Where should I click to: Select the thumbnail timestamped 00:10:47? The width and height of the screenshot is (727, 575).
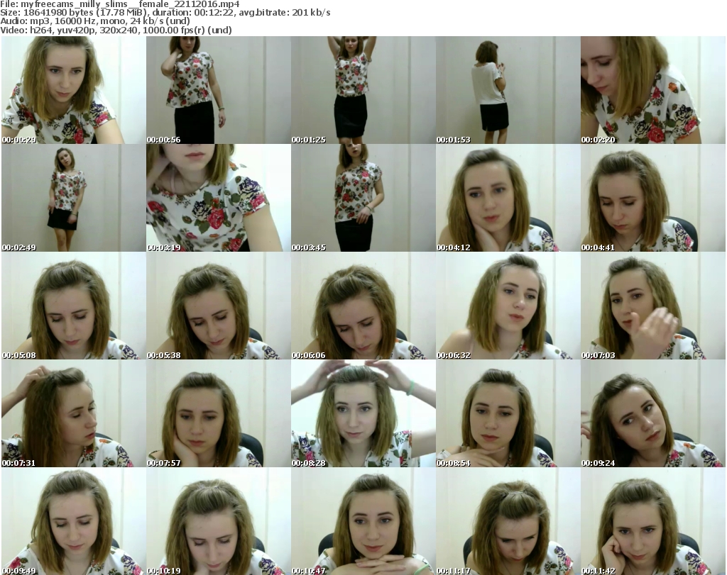[x=363, y=521]
